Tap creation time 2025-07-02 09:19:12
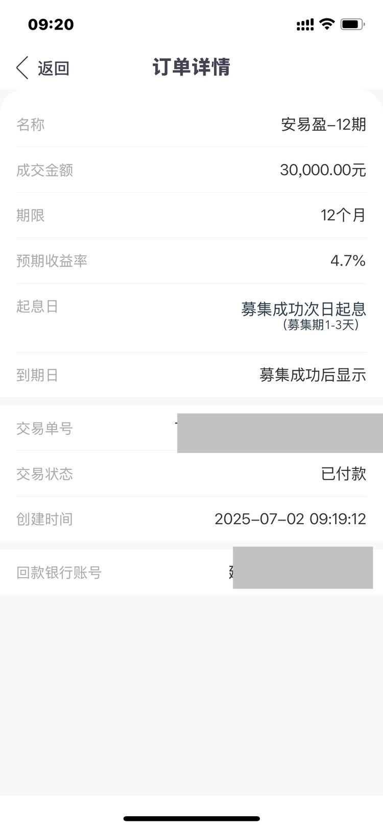Screen dimensions: 383x829 (x=290, y=519)
